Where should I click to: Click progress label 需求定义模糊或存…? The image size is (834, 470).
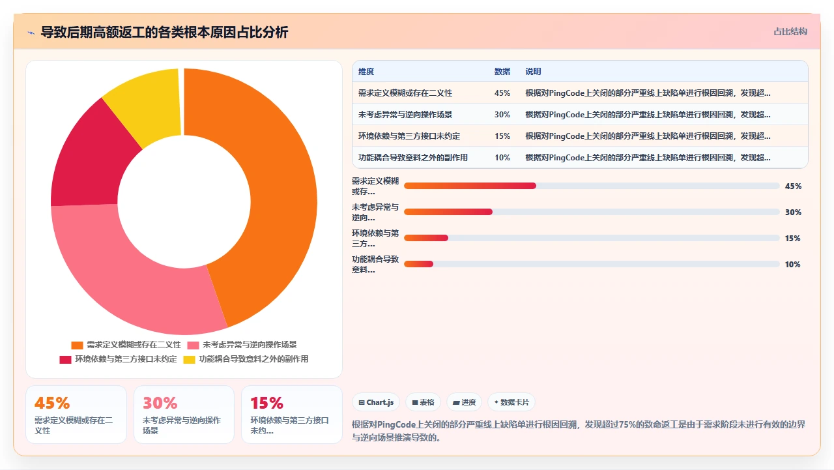click(375, 186)
